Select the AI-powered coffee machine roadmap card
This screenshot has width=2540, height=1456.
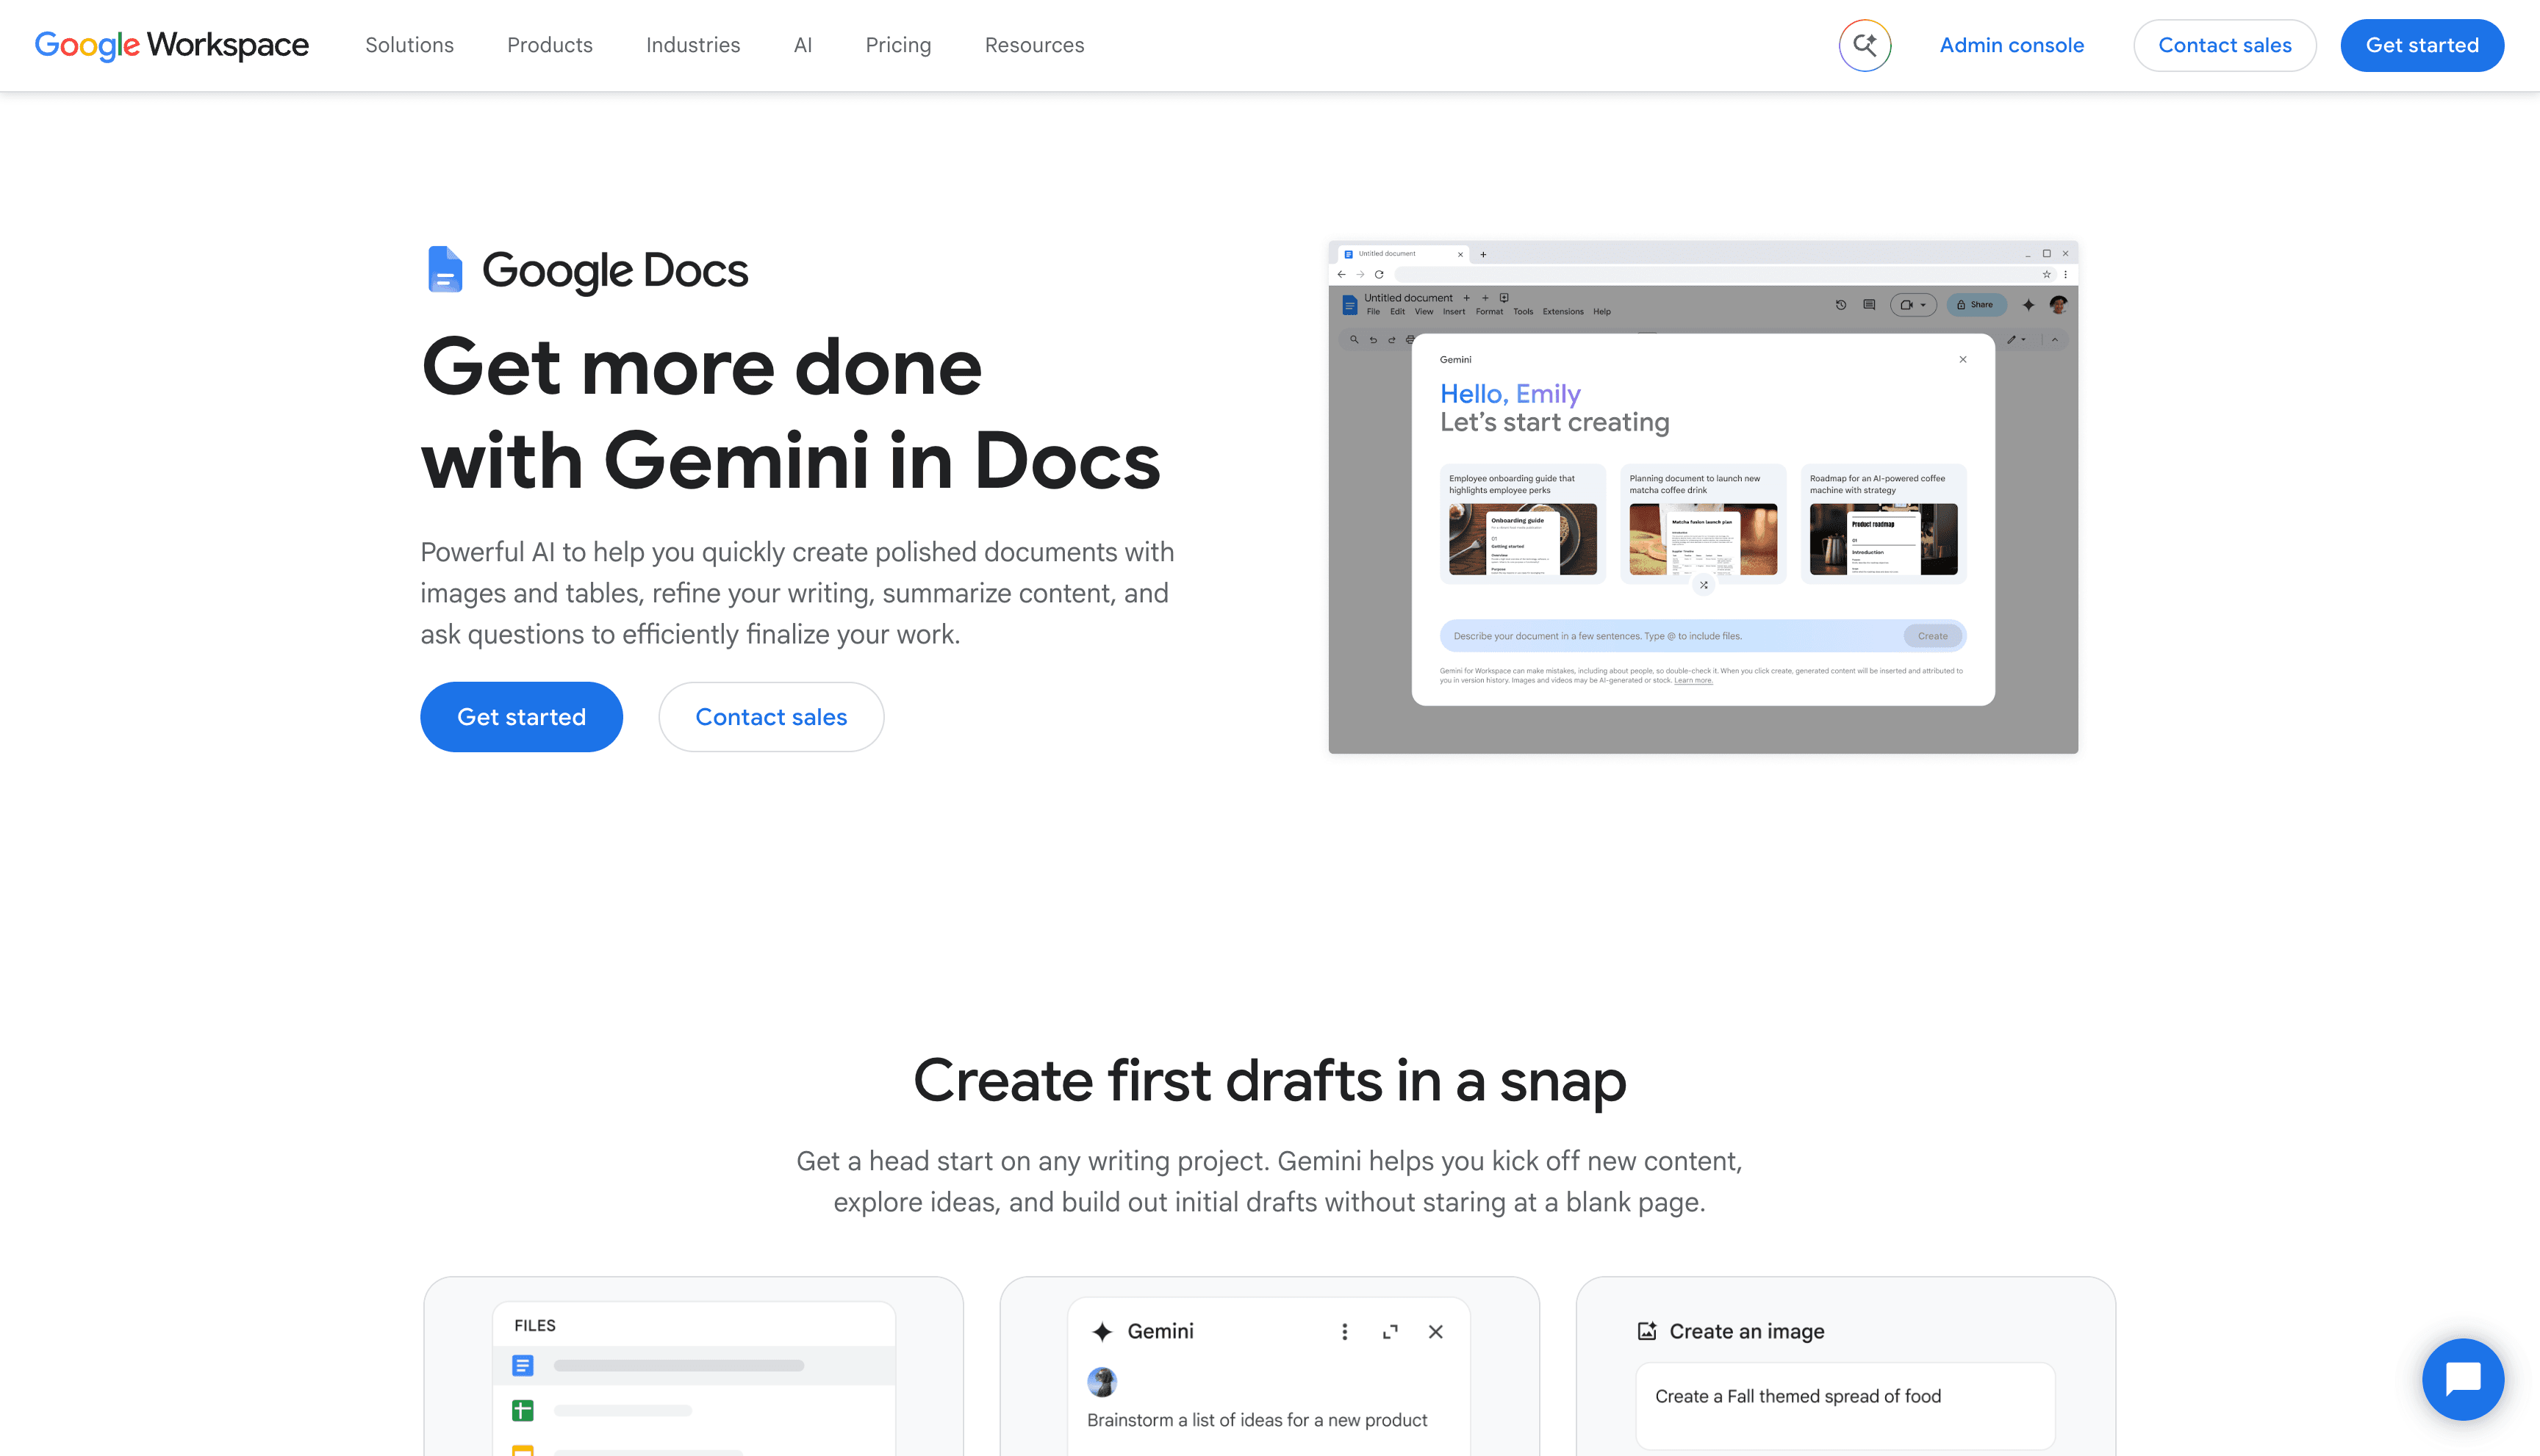tap(1883, 524)
